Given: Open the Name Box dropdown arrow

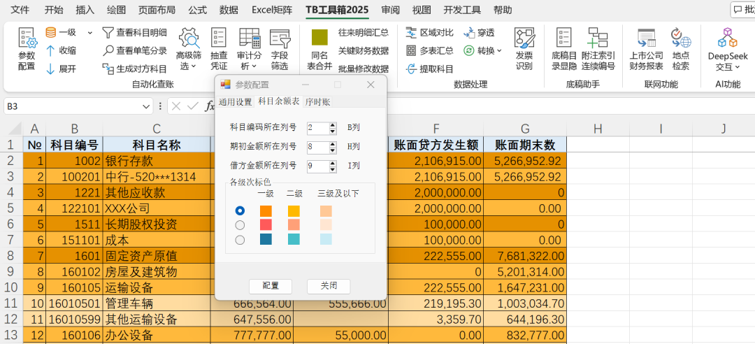Looking at the screenshot, I should point(146,106).
